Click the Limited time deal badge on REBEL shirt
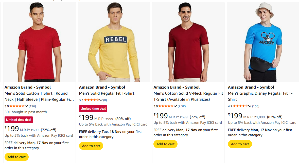 pyautogui.click(x=93, y=109)
